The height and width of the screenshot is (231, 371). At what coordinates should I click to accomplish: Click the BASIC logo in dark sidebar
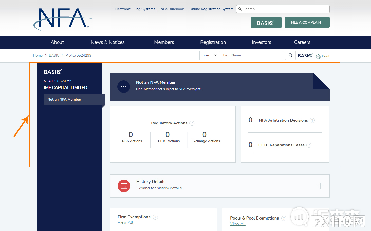[x=53, y=72]
